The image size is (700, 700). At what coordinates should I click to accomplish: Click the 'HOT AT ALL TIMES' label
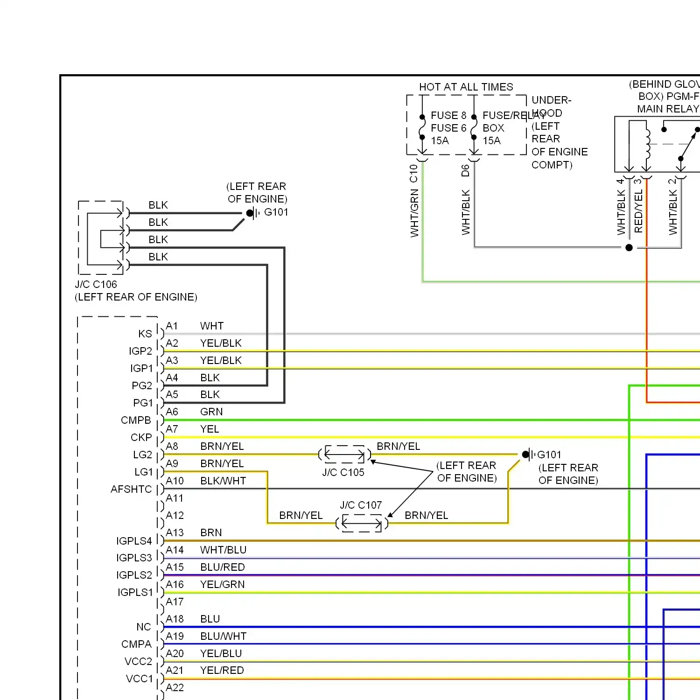click(466, 87)
